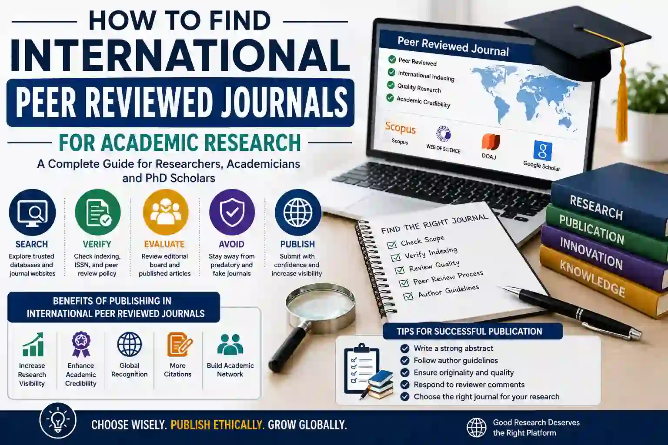
Task: Click FIND THE RIGHT JOURNAL notebook heading
Action: (434, 223)
